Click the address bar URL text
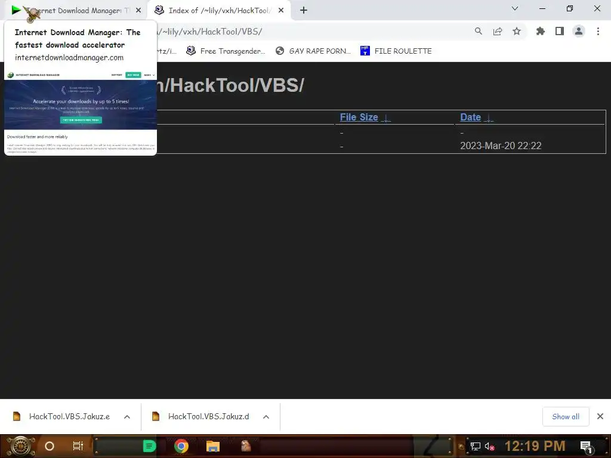Screen dimensions: 611x458 coord(209,32)
